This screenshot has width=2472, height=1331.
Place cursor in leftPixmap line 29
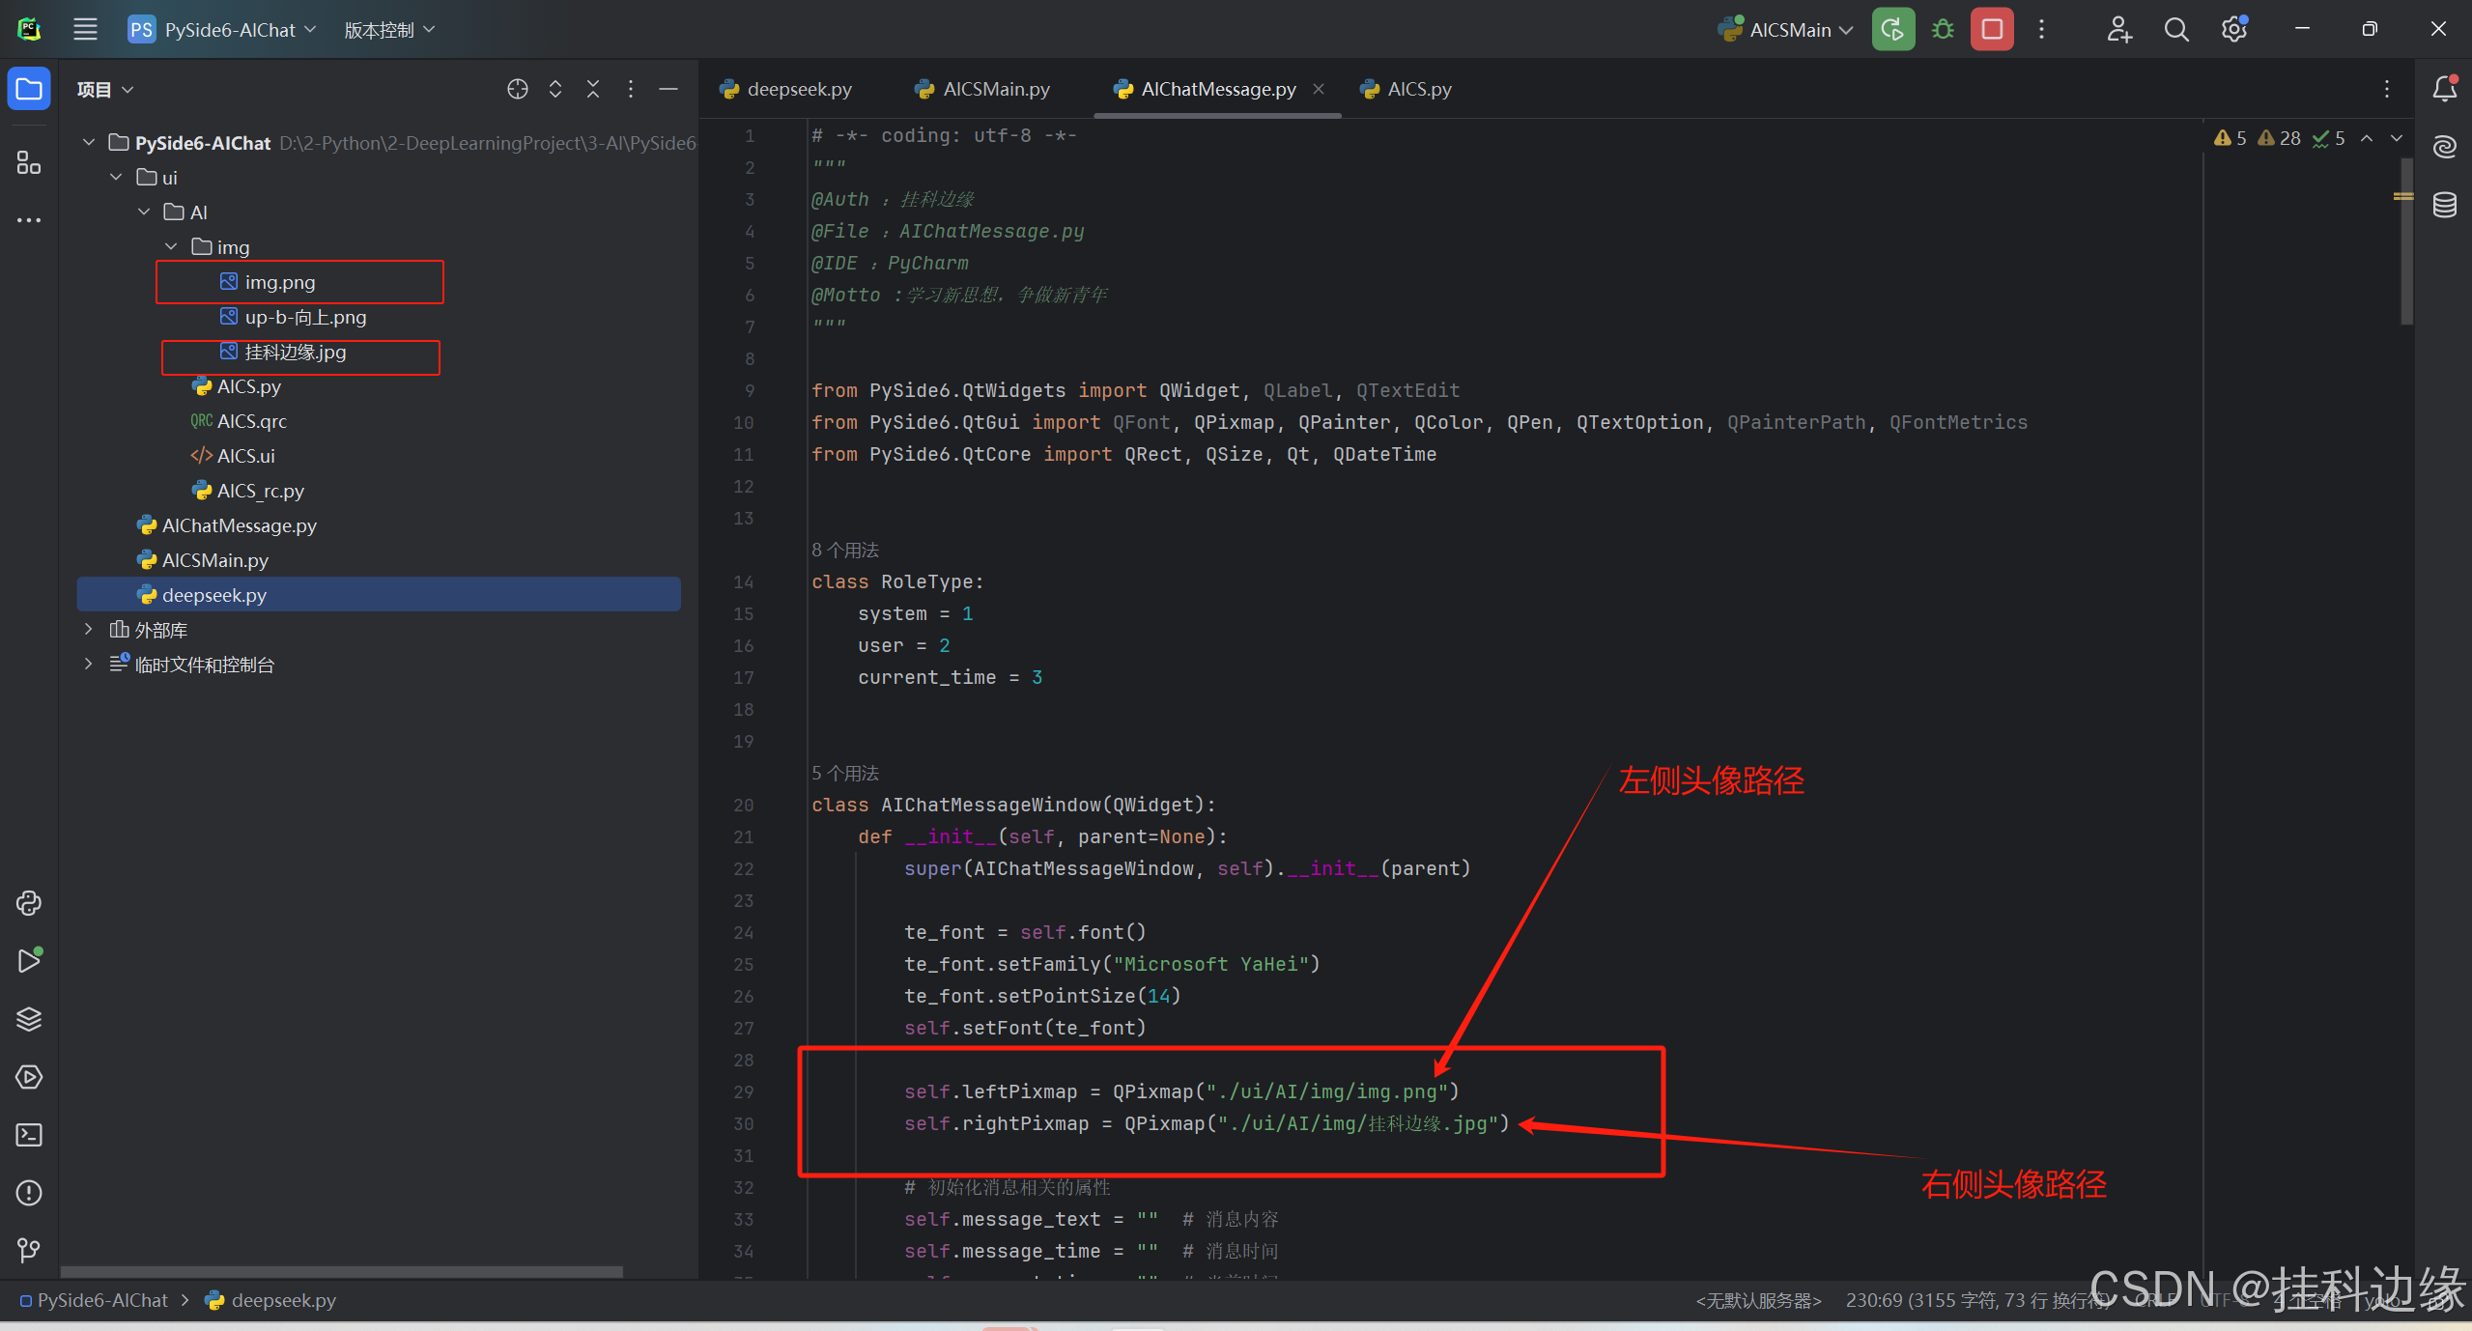1180,1091
